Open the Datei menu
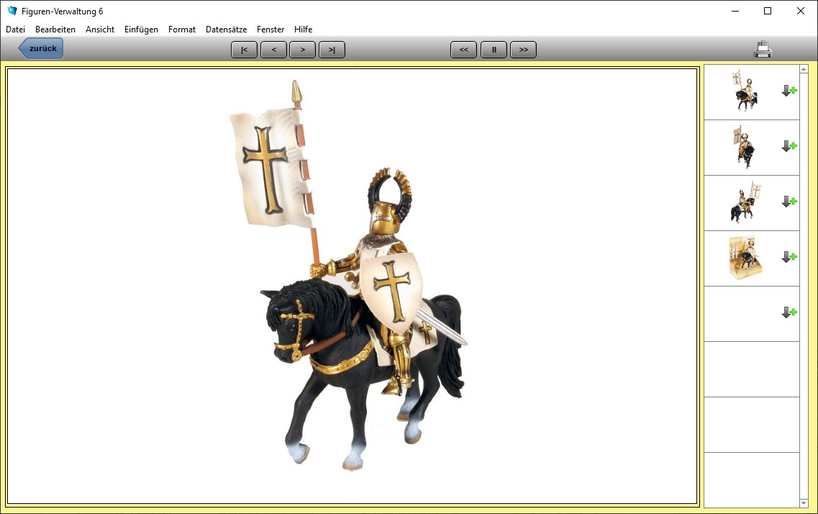This screenshot has width=818, height=514. click(15, 30)
